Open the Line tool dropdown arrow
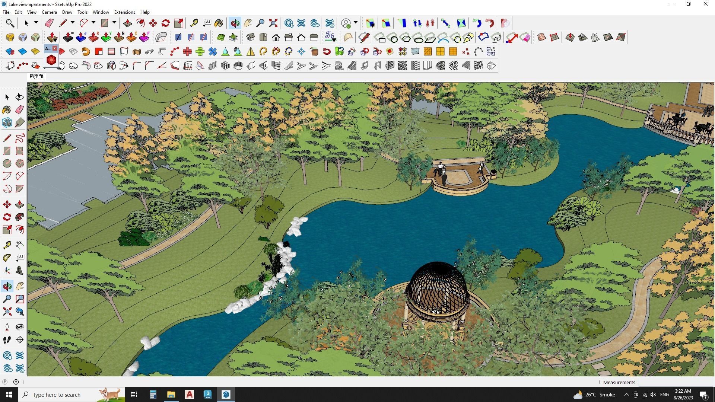 pyautogui.click(x=72, y=23)
